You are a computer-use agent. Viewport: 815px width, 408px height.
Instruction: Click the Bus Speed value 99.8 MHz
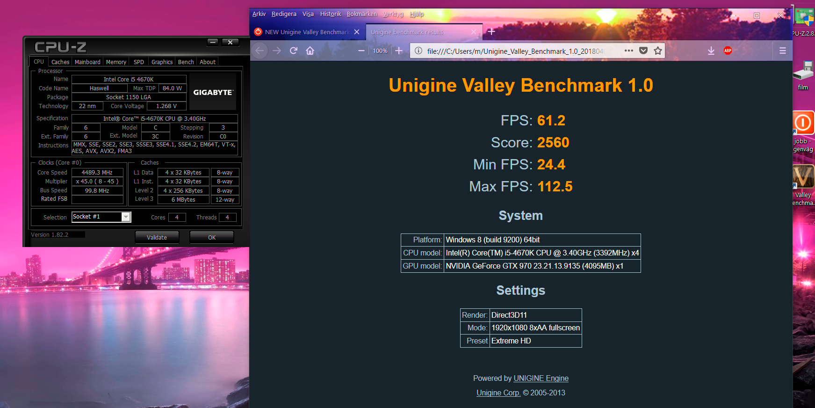pyautogui.click(x=97, y=190)
